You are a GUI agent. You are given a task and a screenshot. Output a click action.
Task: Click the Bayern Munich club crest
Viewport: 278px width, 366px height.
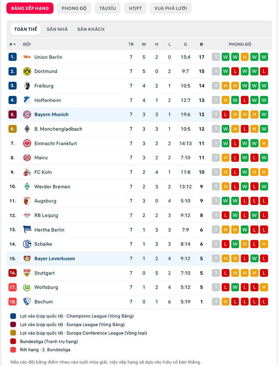[x=27, y=115]
